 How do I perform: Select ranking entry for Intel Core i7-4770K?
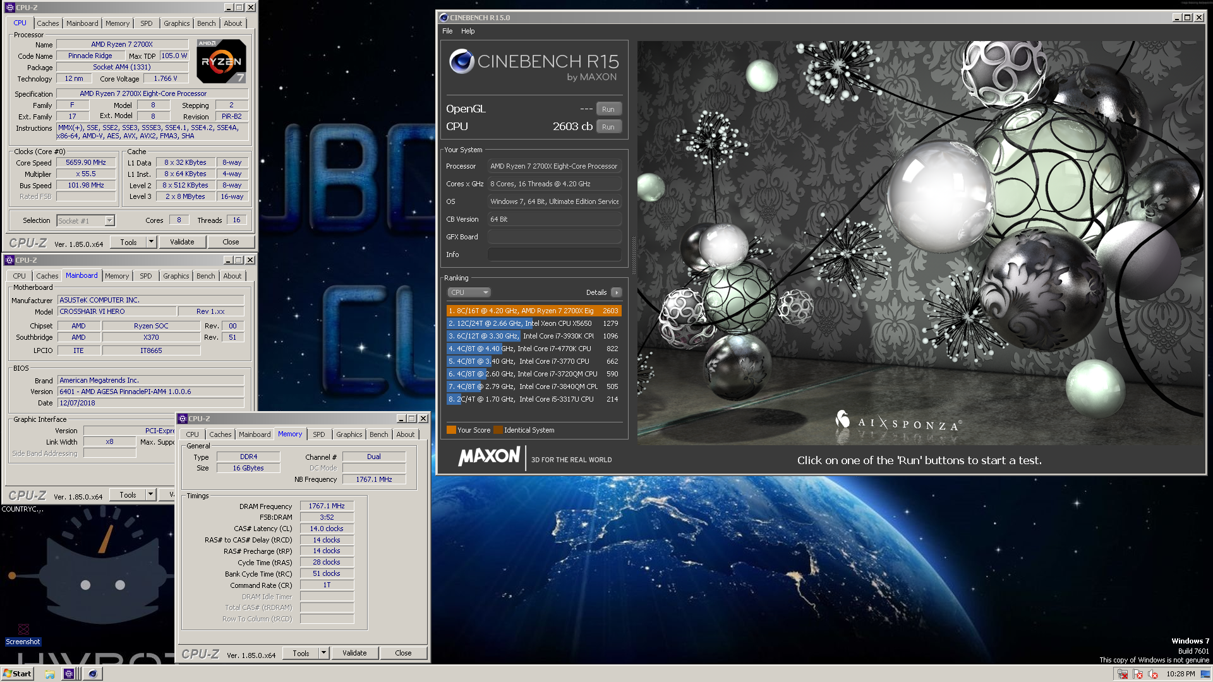tap(534, 349)
